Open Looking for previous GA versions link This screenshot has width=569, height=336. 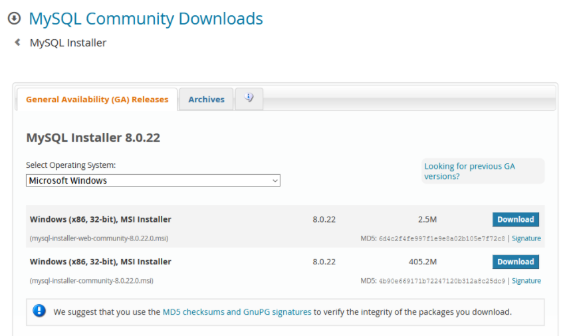pyautogui.click(x=469, y=171)
